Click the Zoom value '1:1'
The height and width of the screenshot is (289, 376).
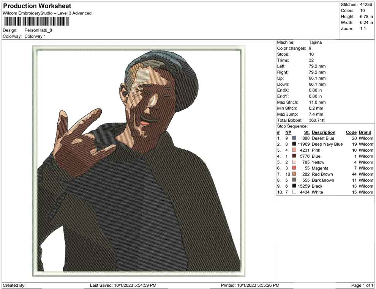363,28
